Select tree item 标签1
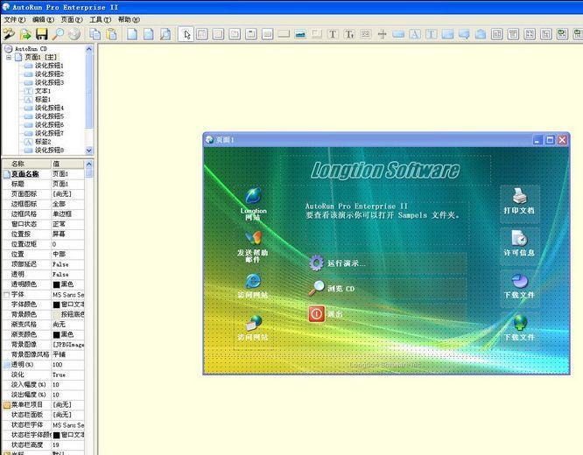The width and height of the screenshot is (583, 455). click(x=43, y=100)
